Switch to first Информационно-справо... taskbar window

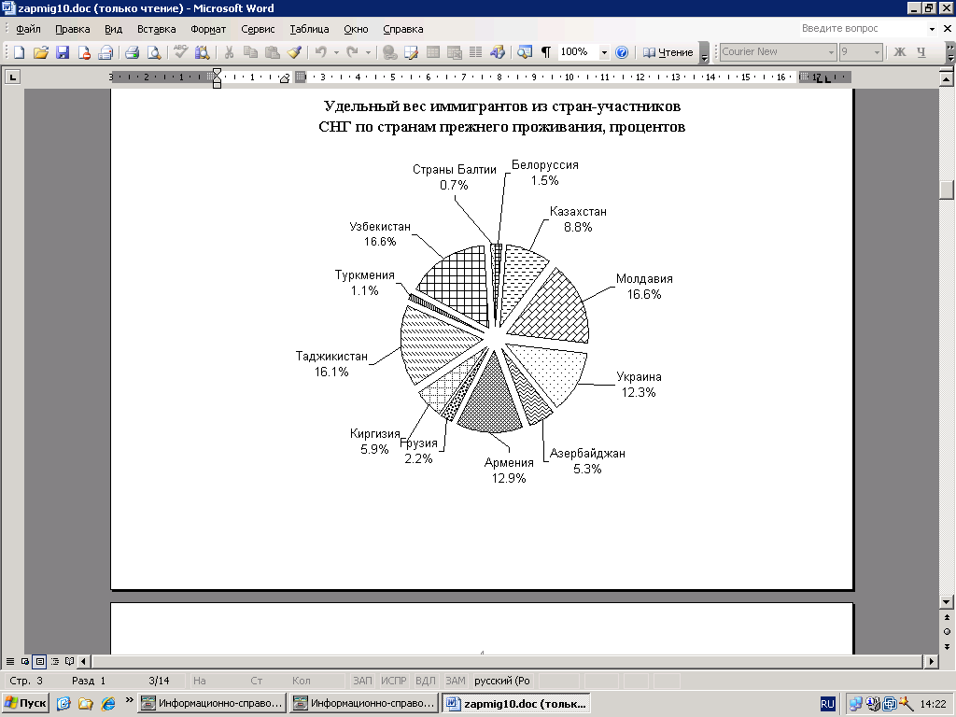click(212, 703)
